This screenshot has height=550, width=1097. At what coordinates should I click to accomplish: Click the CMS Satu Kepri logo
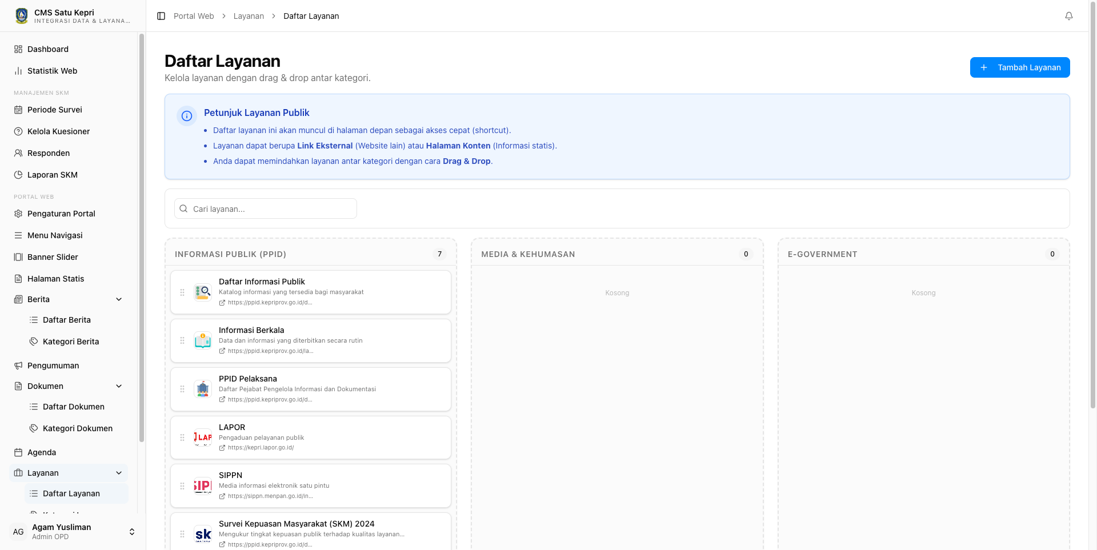pyautogui.click(x=22, y=16)
